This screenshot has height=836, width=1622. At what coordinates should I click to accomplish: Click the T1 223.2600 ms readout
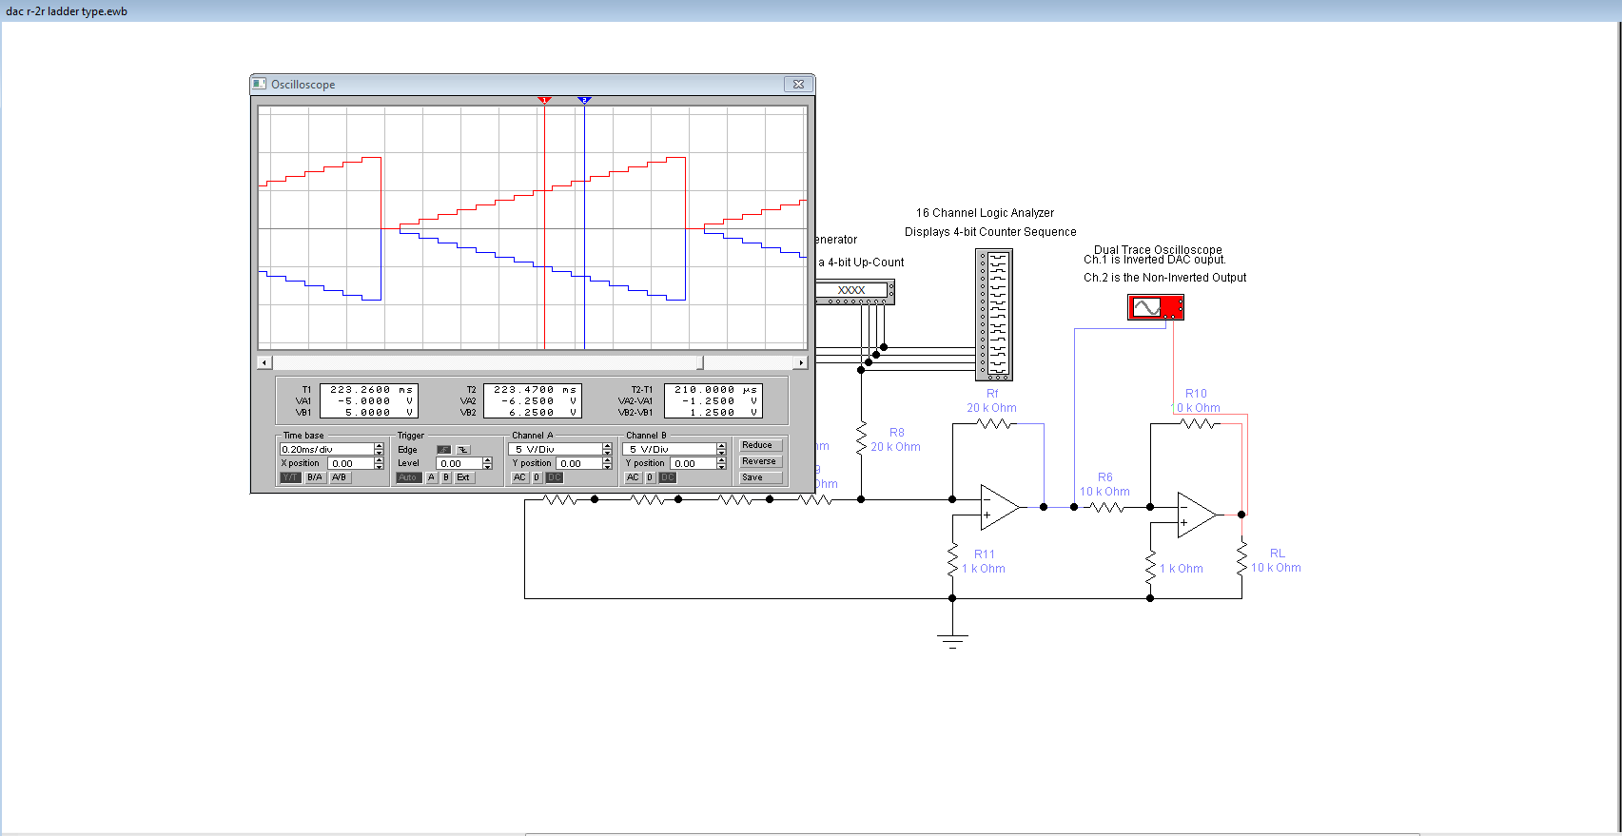coord(371,390)
